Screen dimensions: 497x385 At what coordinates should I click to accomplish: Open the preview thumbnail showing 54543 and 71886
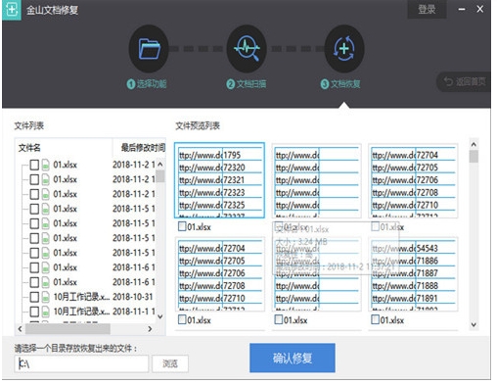(x=413, y=273)
